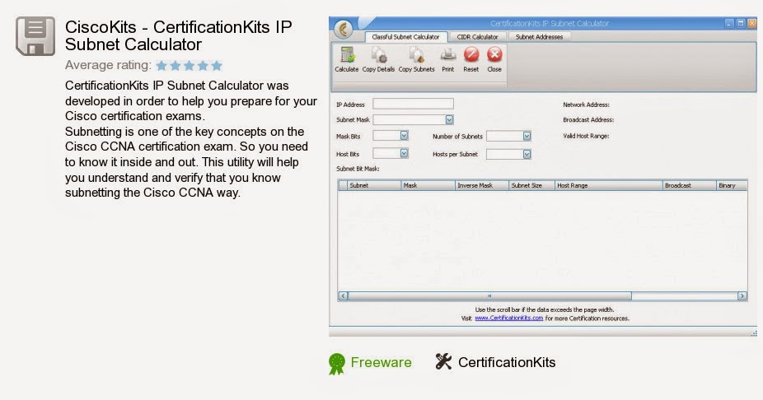Click the window resize grip corner
The width and height of the screenshot is (763, 400).
pyautogui.click(x=754, y=333)
